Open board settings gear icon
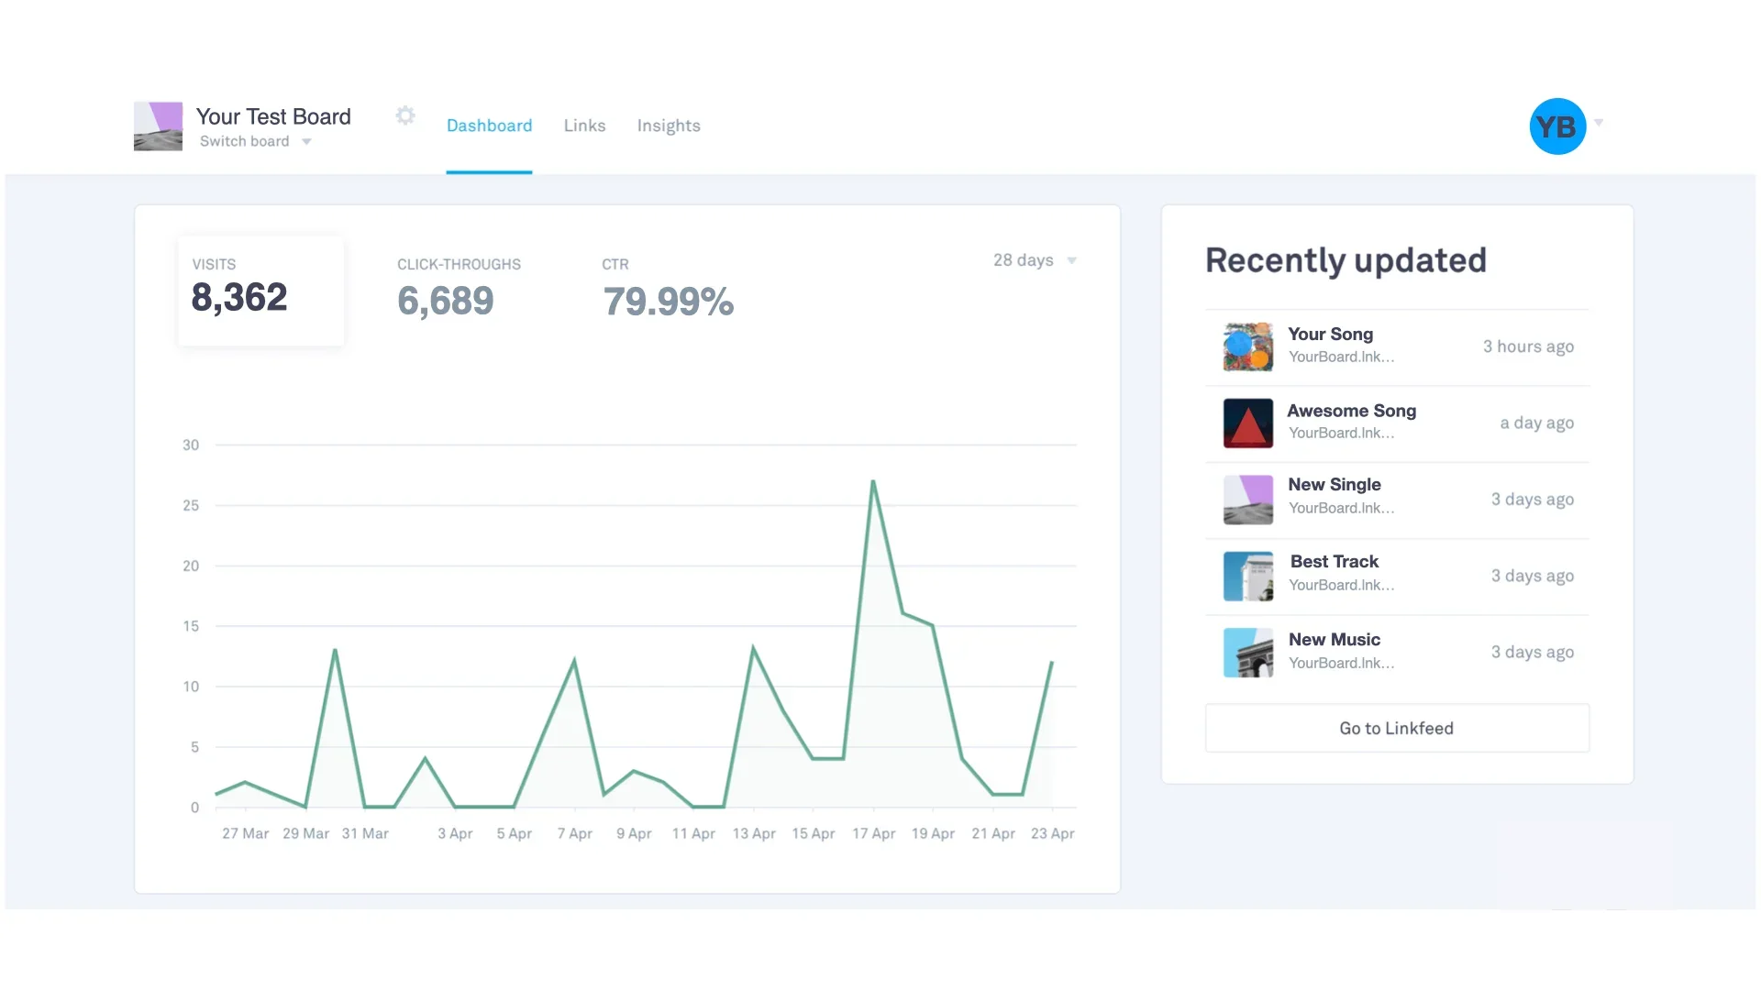1761x990 pixels. click(405, 115)
